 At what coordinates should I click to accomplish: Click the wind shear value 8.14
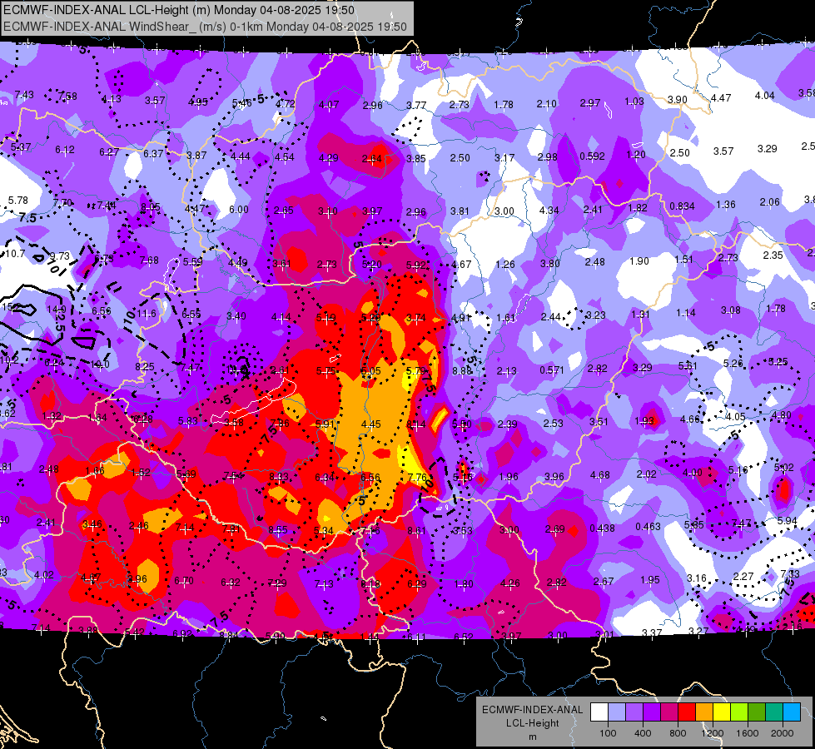pos(415,424)
